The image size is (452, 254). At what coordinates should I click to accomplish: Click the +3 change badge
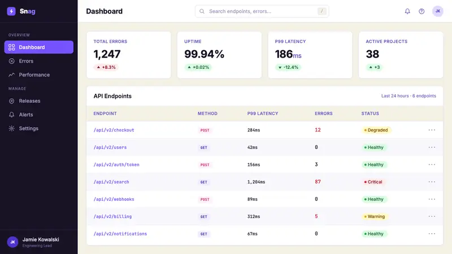click(x=374, y=67)
